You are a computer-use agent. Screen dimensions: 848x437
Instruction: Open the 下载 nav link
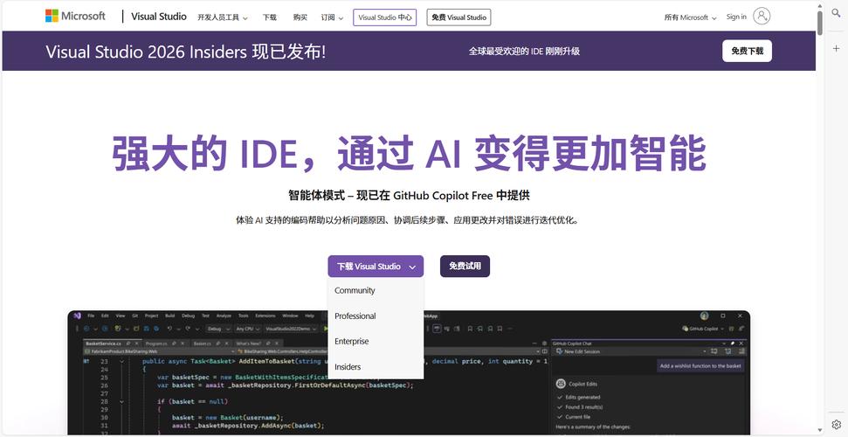pyautogui.click(x=269, y=17)
